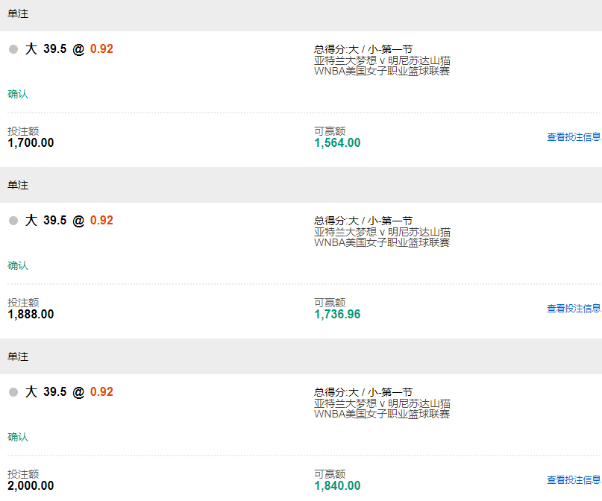Click the 1,564.00 winnable amount
The height and width of the screenshot is (501, 602).
(x=337, y=143)
